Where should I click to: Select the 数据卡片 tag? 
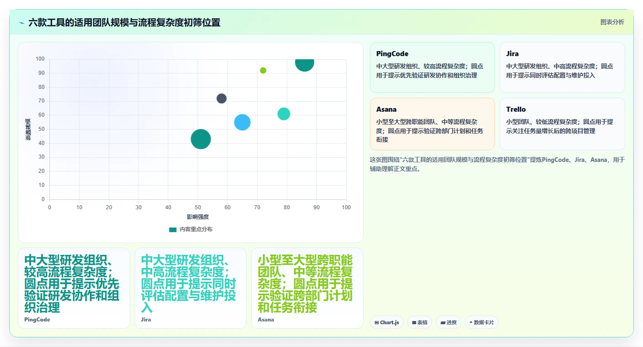click(x=481, y=322)
